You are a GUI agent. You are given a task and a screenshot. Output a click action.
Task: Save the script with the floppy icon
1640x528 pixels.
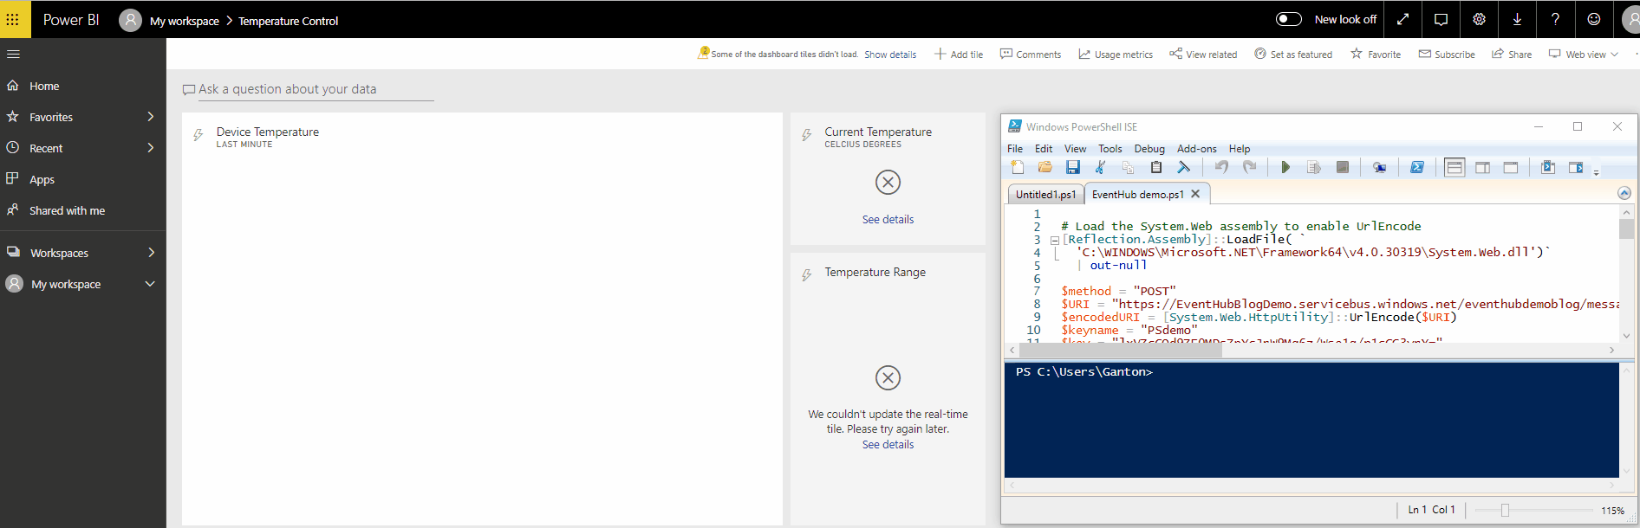[1073, 167]
